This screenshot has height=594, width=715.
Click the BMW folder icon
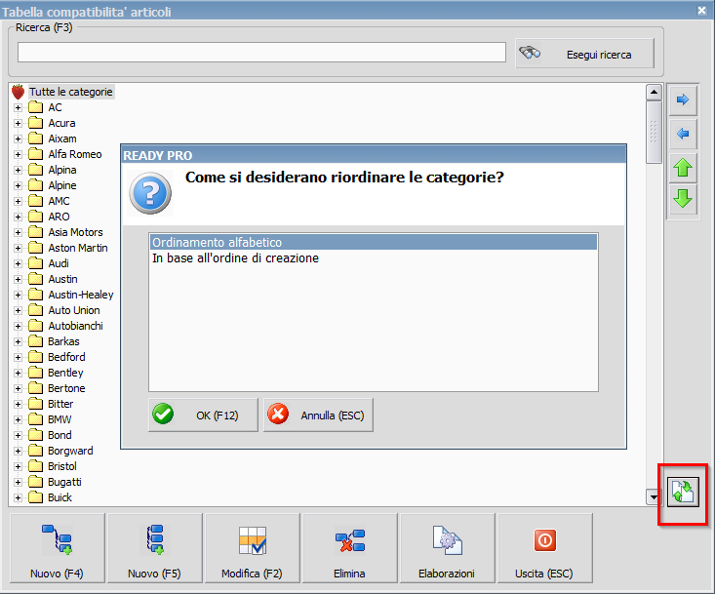pyautogui.click(x=35, y=419)
